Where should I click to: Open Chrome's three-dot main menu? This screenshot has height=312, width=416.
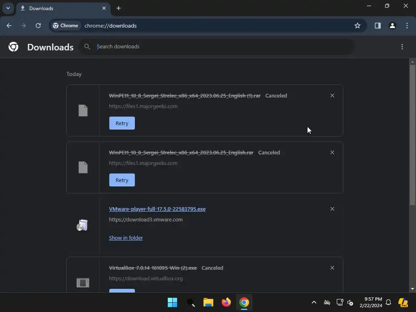[x=407, y=26]
